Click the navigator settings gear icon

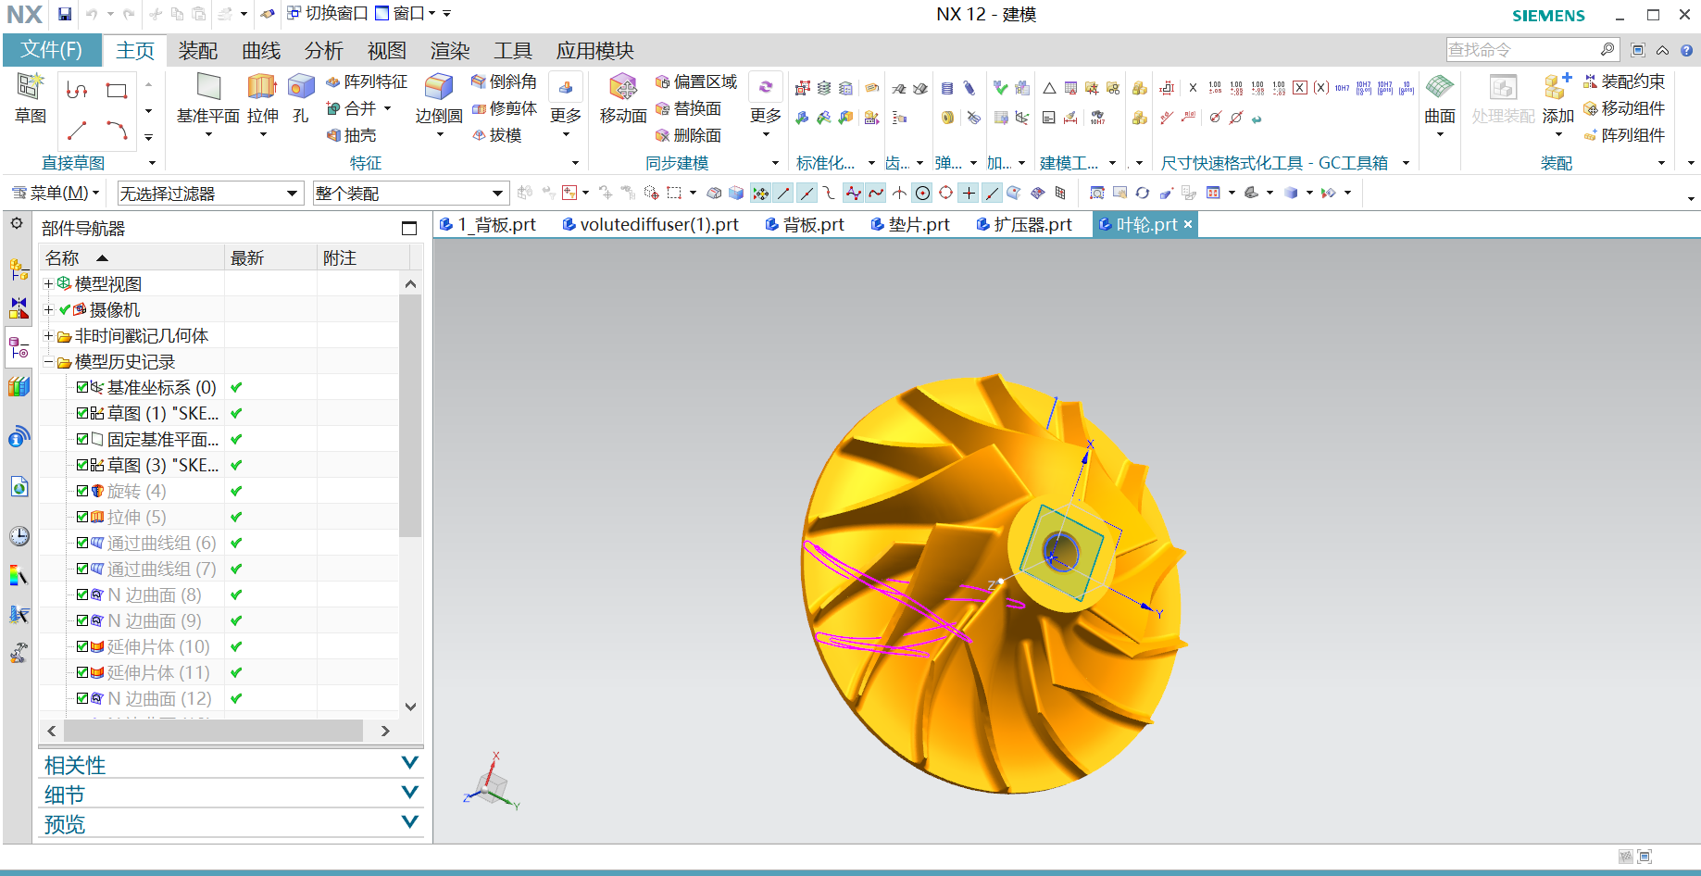coord(17,223)
